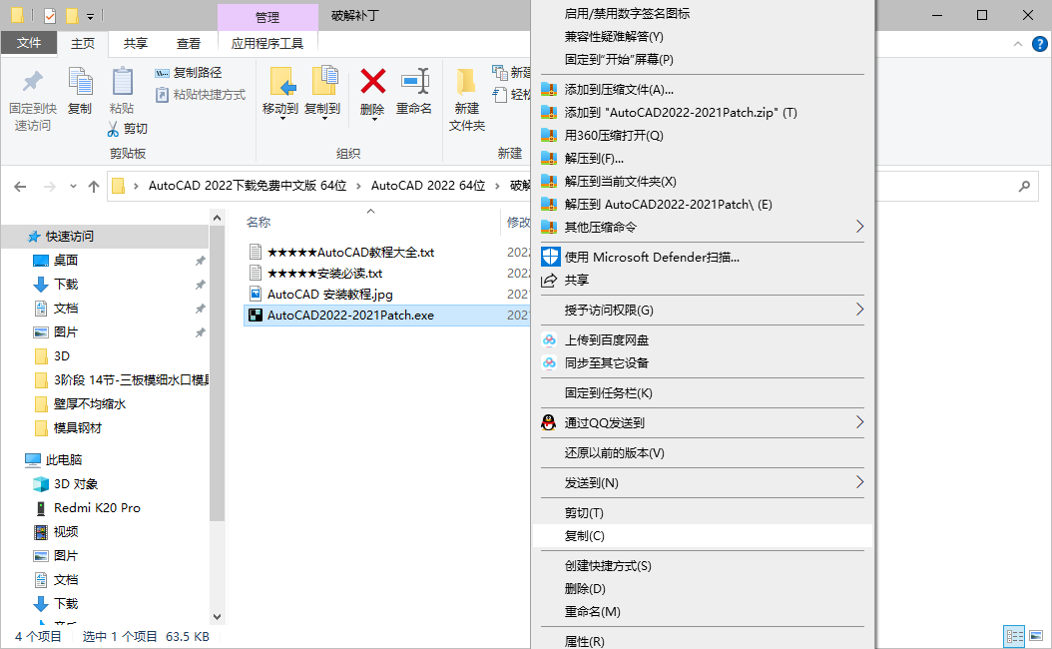Click inside the search input box
The image size is (1052, 649).
click(958, 186)
